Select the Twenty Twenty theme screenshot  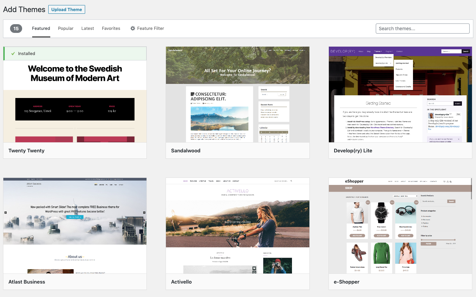point(75,101)
